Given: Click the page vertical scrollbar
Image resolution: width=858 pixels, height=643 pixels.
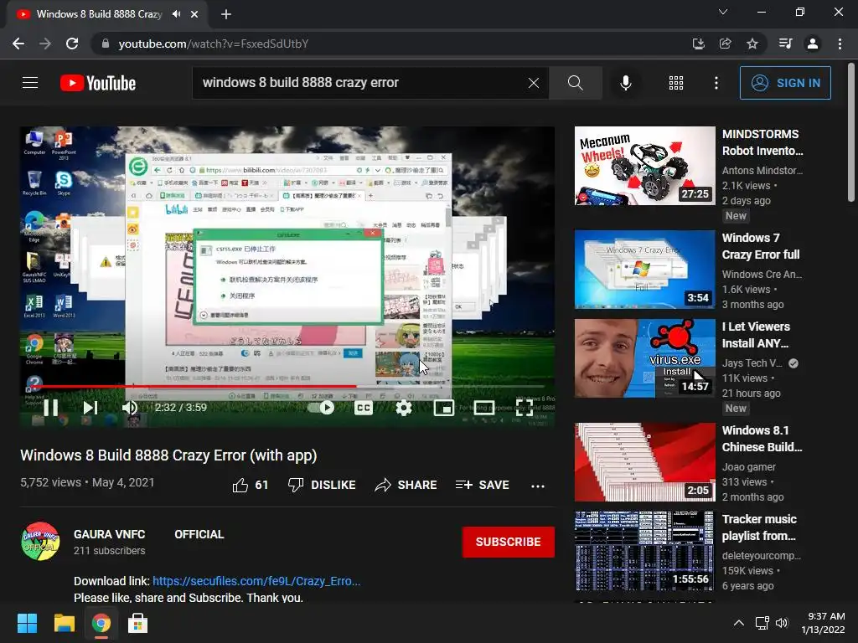Looking at the screenshot, I should 851,133.
